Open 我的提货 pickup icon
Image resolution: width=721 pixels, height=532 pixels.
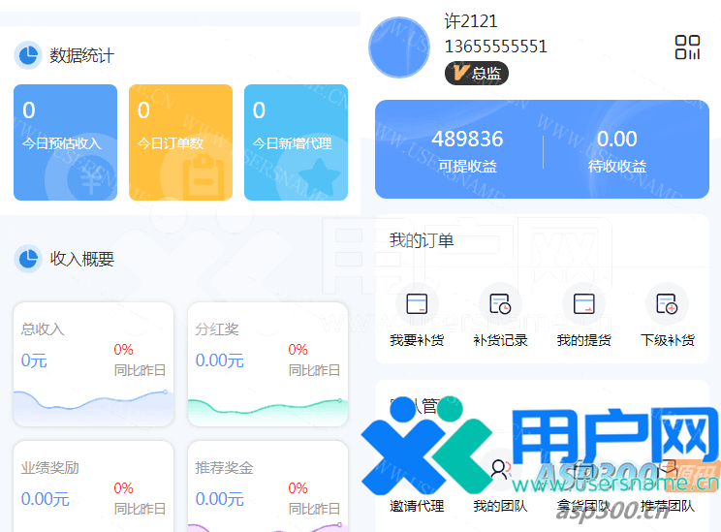tap(583, 304)
